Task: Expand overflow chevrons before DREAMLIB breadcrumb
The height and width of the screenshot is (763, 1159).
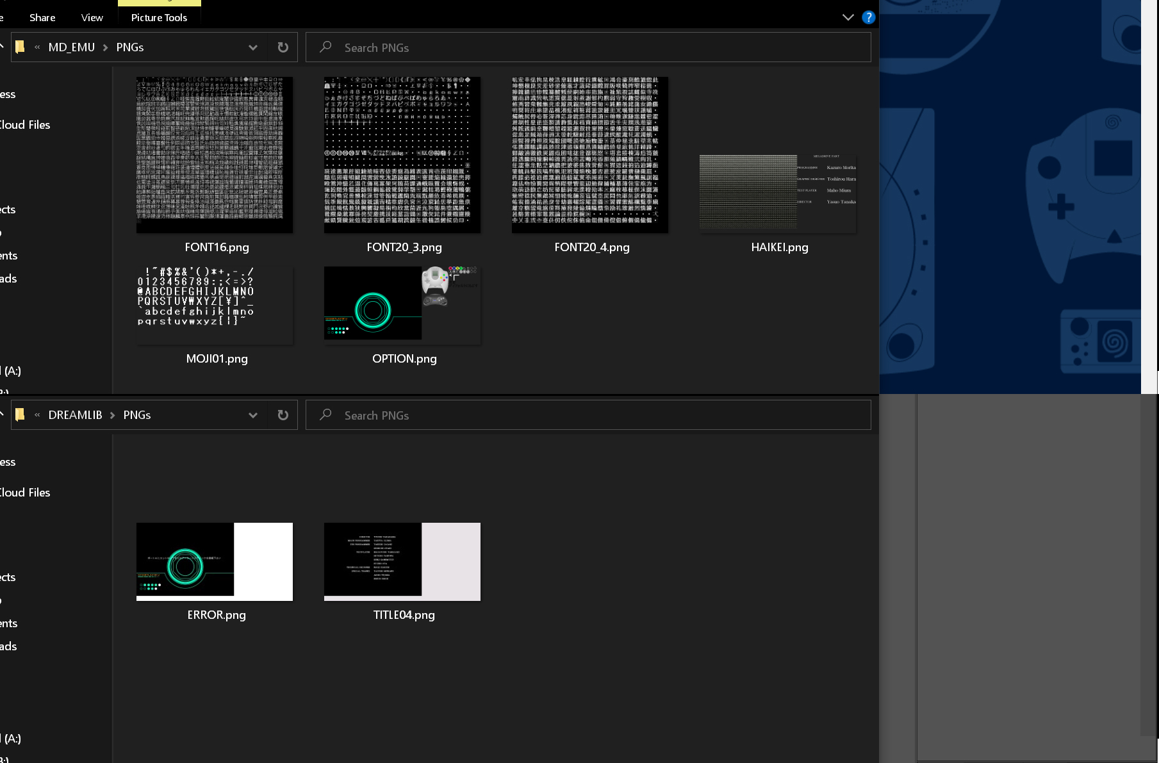Action: (x=37, y=415)
